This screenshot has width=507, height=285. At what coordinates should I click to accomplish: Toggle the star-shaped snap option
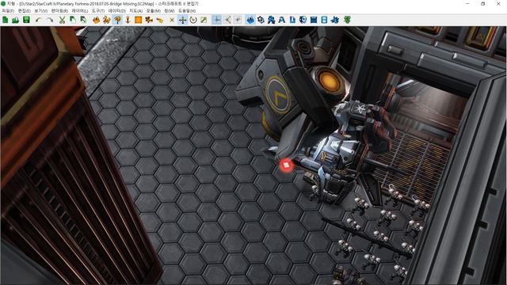pos(238,20)
